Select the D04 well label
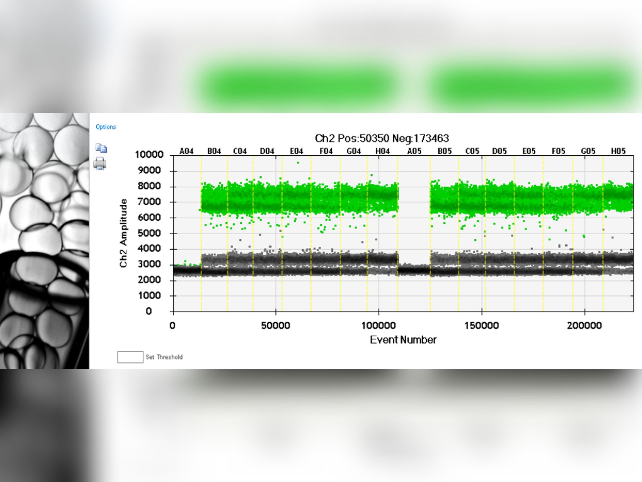 click(x=267, y=151)
